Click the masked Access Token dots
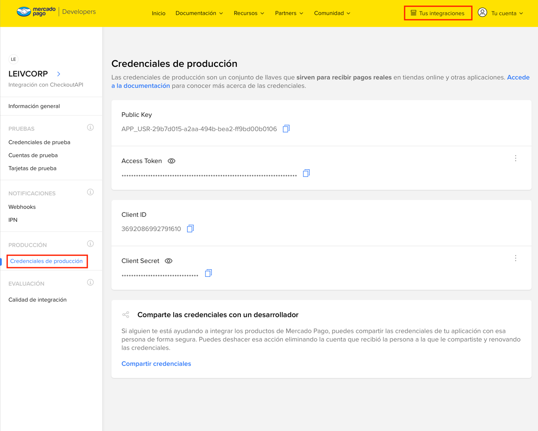Image resolution: width=538 pixels, height=431 pixels. 209,176
